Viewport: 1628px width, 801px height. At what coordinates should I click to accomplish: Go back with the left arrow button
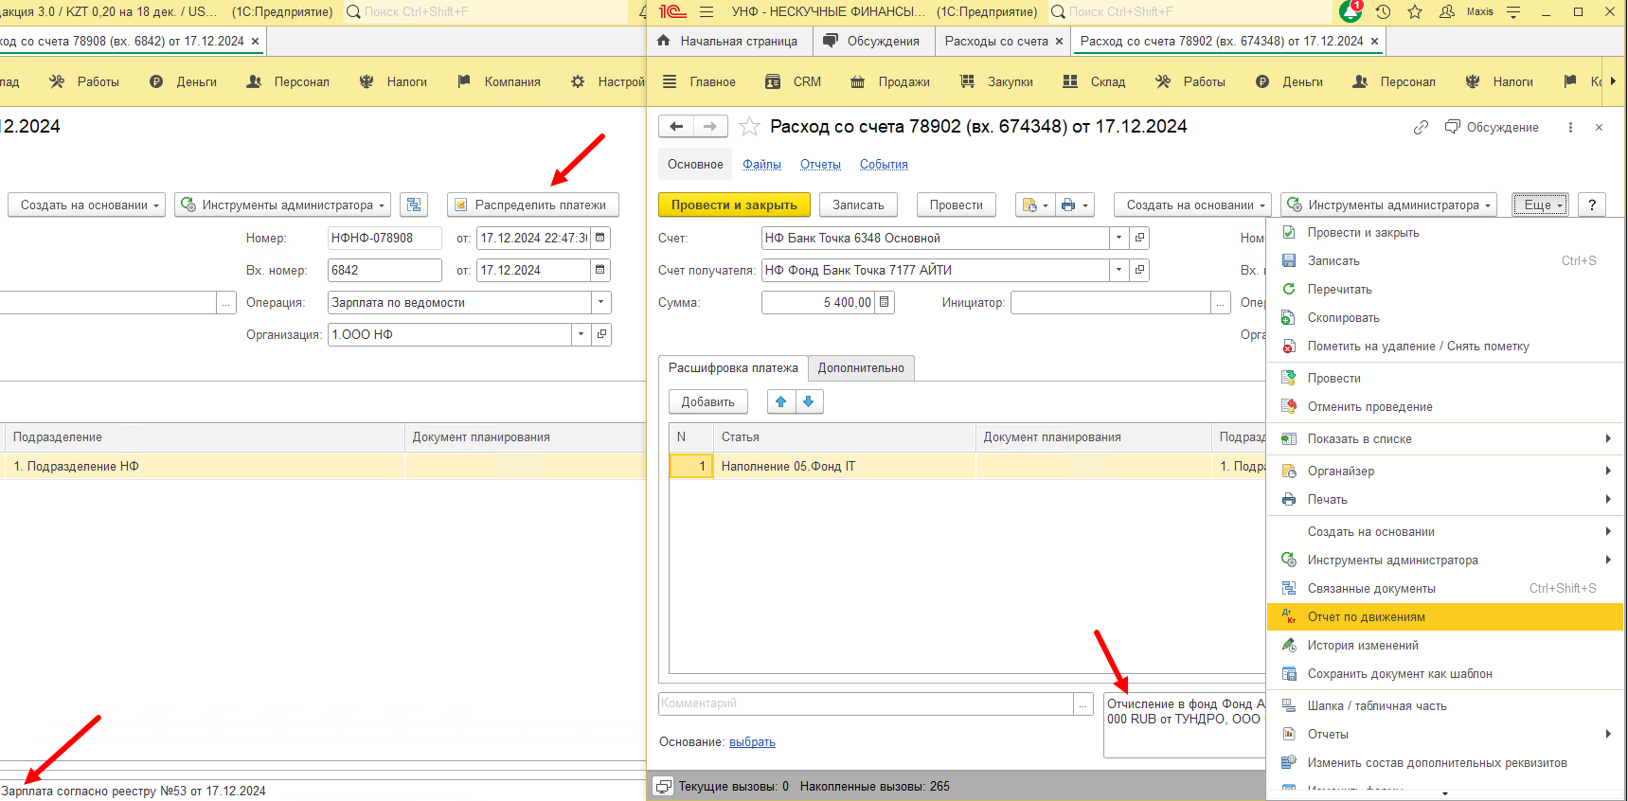coord(676,126)
